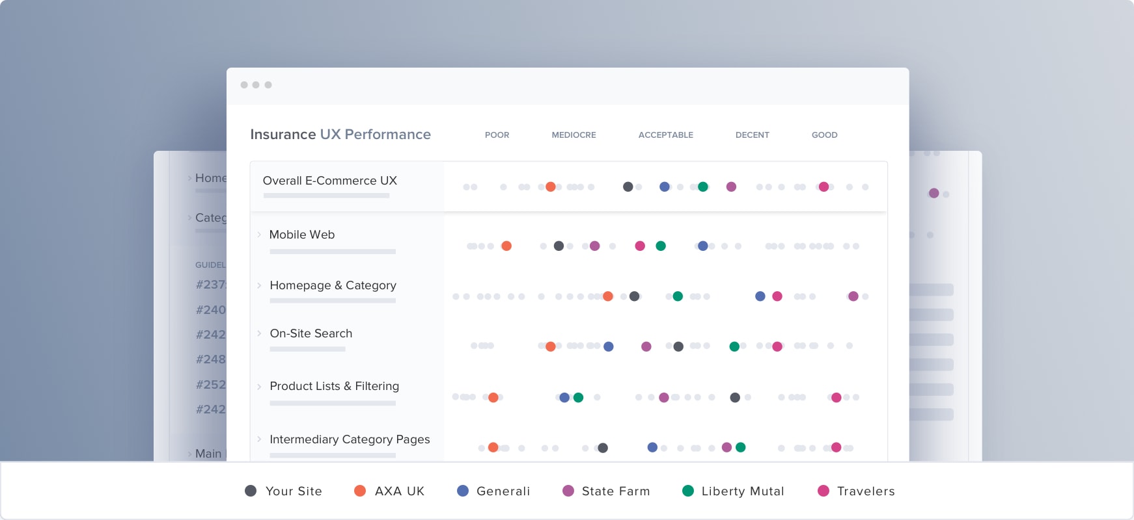The height and width of the screenshot is (520, 1134).
Task: Click the blue dot in Homepage & Category row
Action: (760, 296)
